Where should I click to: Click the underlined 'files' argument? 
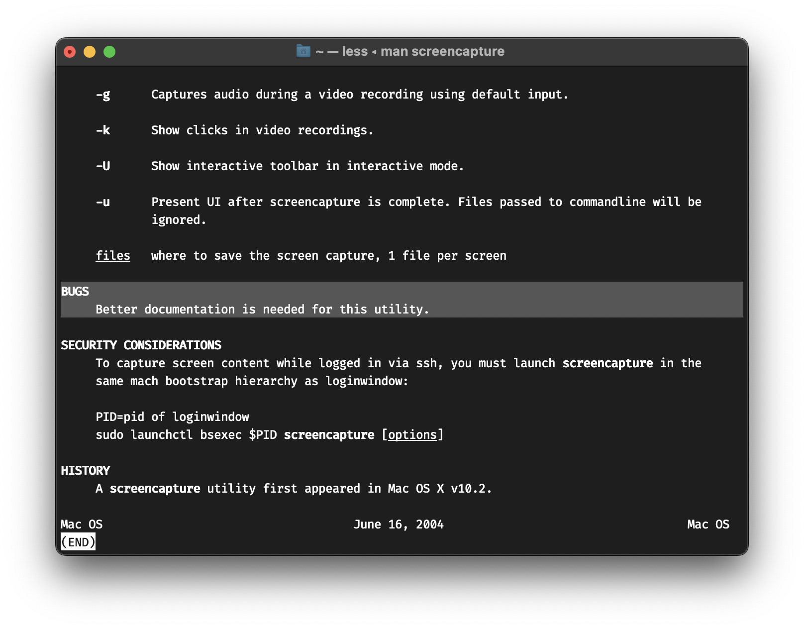(113, 256)
